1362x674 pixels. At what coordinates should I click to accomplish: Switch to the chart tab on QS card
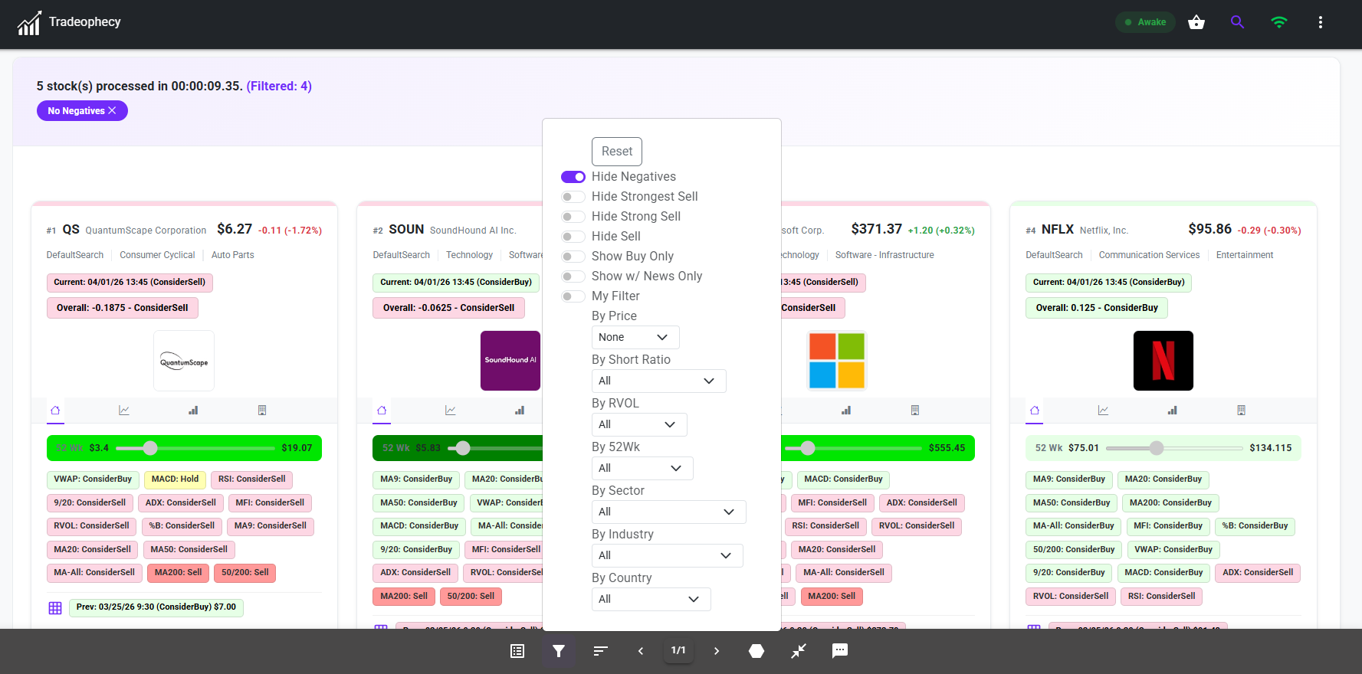124,411
